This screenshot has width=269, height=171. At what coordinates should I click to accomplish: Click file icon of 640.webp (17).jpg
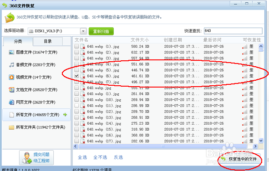click(83, 141)
